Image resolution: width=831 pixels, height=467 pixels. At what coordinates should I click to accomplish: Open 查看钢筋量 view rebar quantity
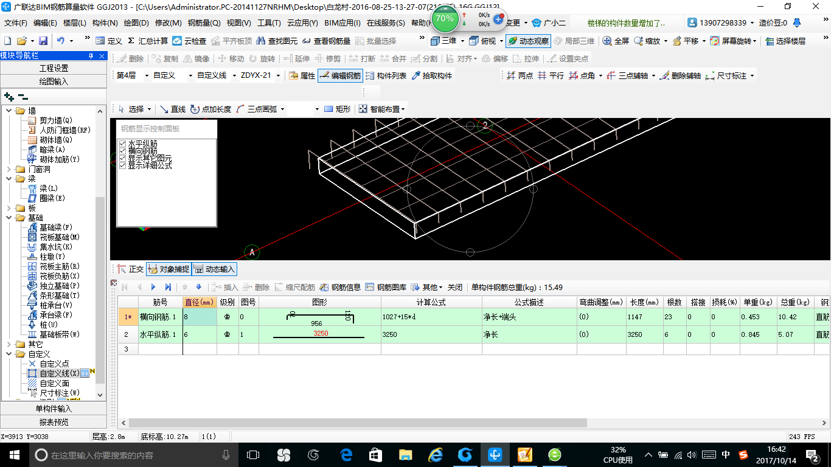pyautogui.click(x=326, y=41)
